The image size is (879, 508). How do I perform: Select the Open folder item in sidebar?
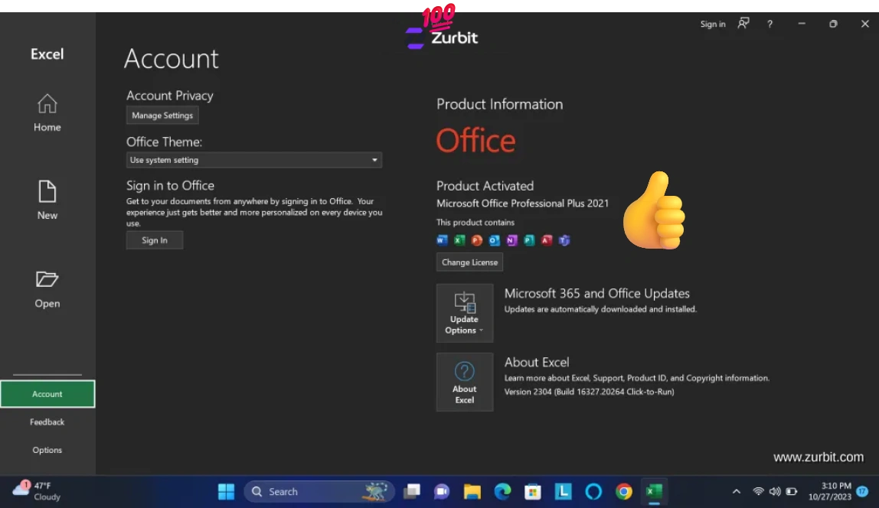47,289
